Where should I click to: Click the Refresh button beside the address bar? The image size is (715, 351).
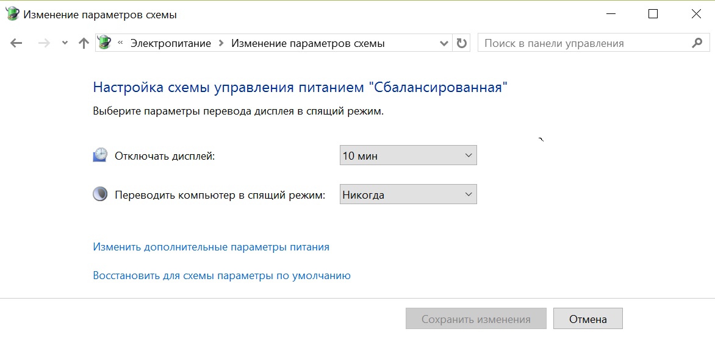(462, 43)
